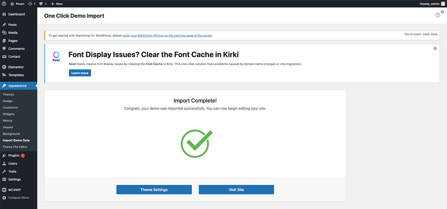447x209 pixels.
Task: Click the MC4WP Mailchimp icon
Action: 4,190
